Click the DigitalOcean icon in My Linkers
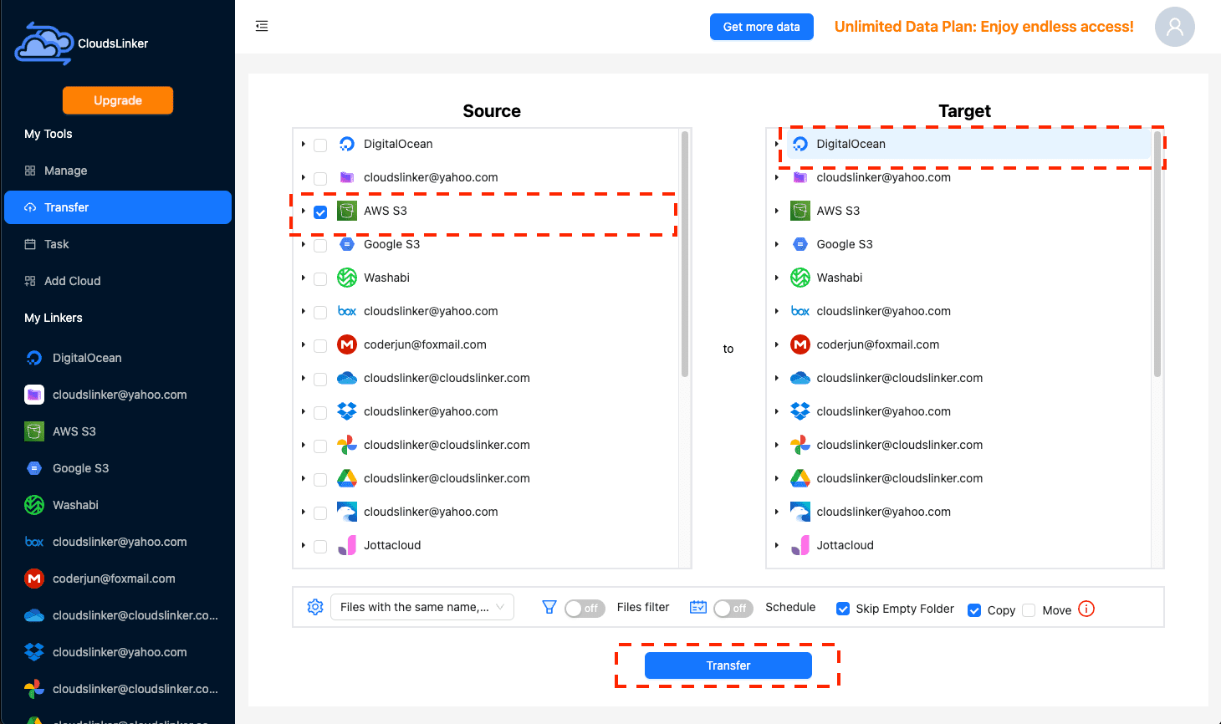Screen dimensions: 1221x724 pos(34,358)
